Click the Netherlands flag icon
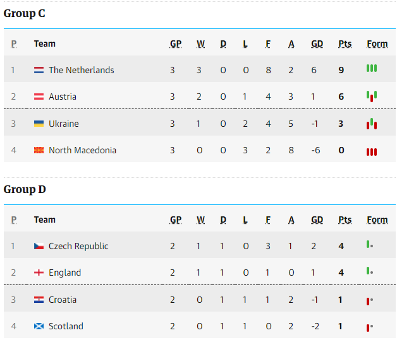Image resolution: width=397 pixels, height=340 pixels. pyautogui.click(x=39, y=70)
